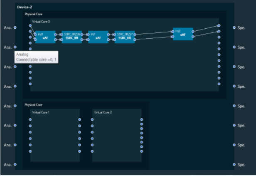Click SSRC_IIR256 upper input port
Image resolution: width=256 pixels, height=176 pixels.
click(62, 35)
